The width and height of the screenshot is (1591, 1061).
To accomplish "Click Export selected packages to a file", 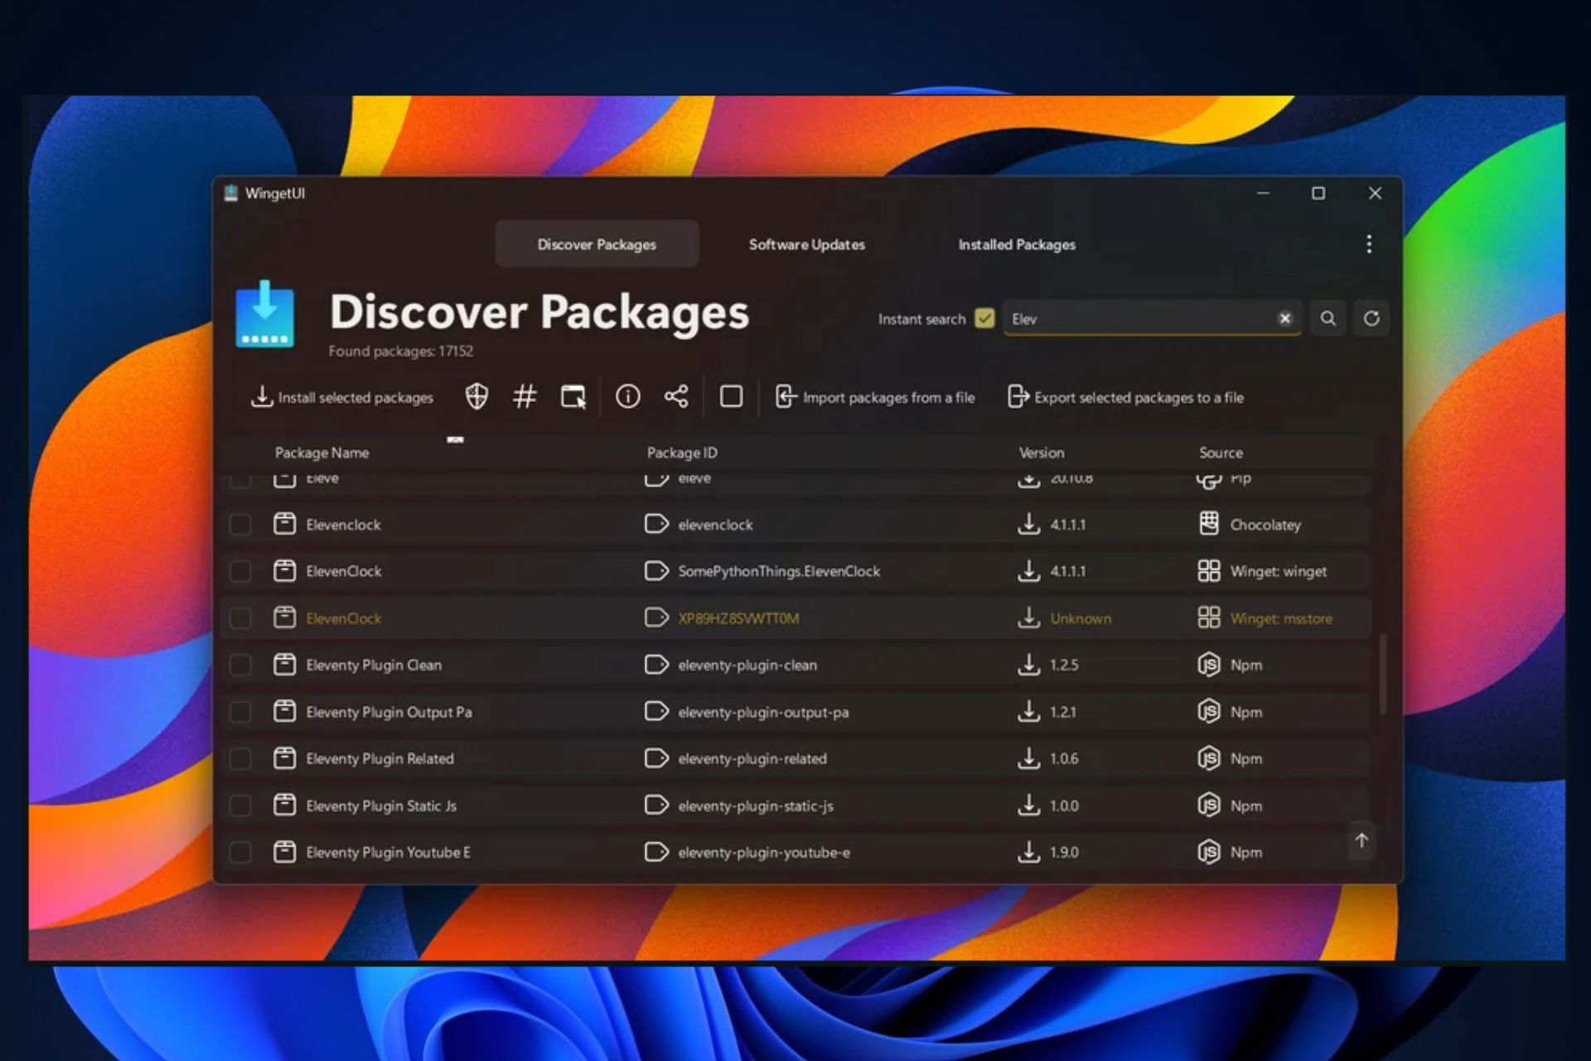I will [x=1125, y=397].
